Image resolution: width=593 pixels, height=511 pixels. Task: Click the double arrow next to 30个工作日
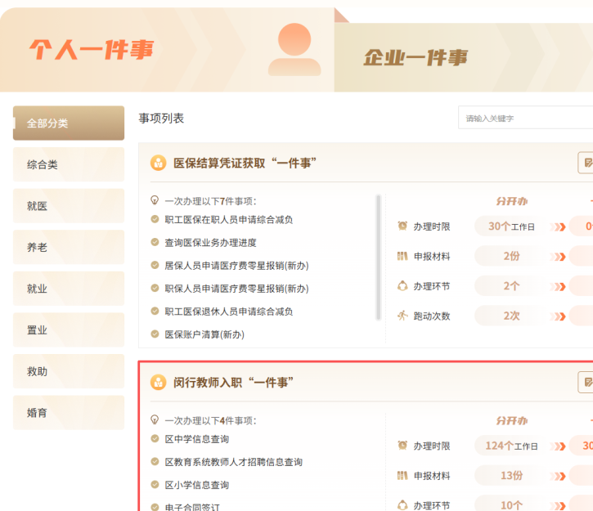[x=559, y=226]
